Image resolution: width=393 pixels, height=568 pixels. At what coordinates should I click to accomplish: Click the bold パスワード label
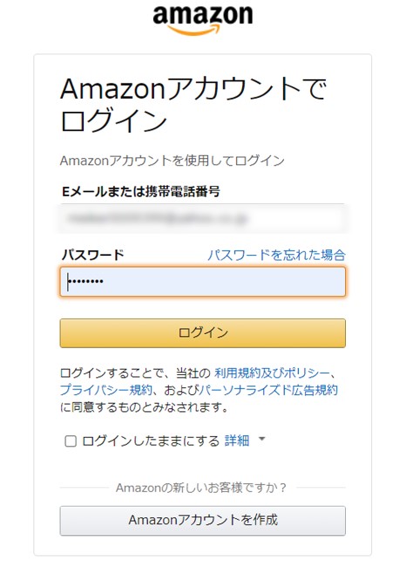pyautogui.click(x=92, y=255)
